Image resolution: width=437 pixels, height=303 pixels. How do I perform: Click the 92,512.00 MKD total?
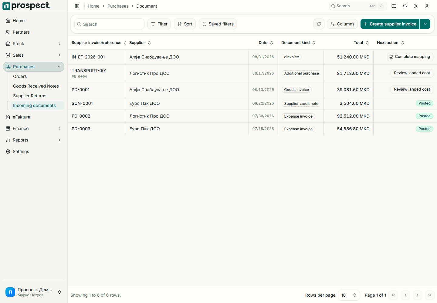pyautogui.click(x=353, y=116)
